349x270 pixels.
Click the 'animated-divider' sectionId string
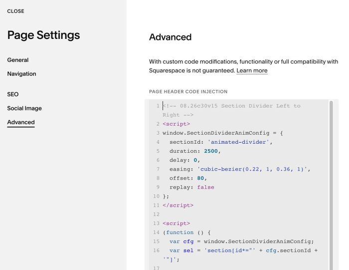coord(238,142)
